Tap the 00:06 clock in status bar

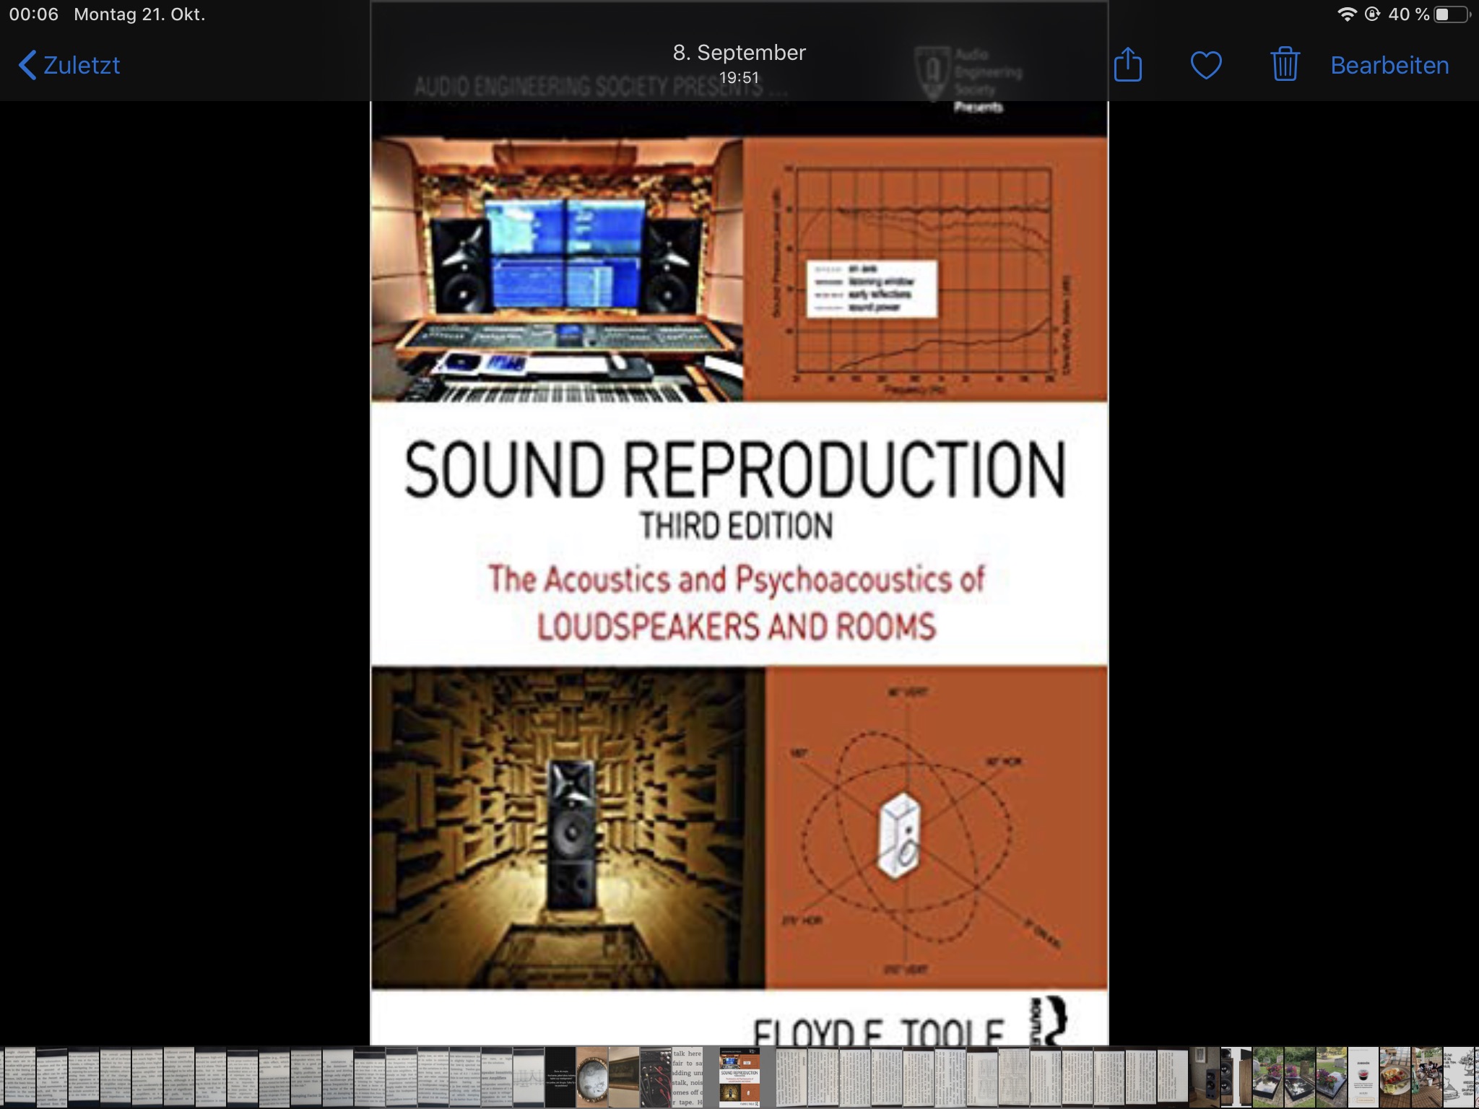(x=33, y=14)
